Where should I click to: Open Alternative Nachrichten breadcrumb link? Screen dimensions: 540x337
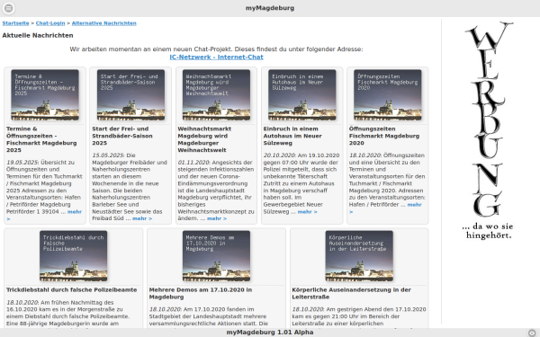pyautogui.click(x=104, y=23)
